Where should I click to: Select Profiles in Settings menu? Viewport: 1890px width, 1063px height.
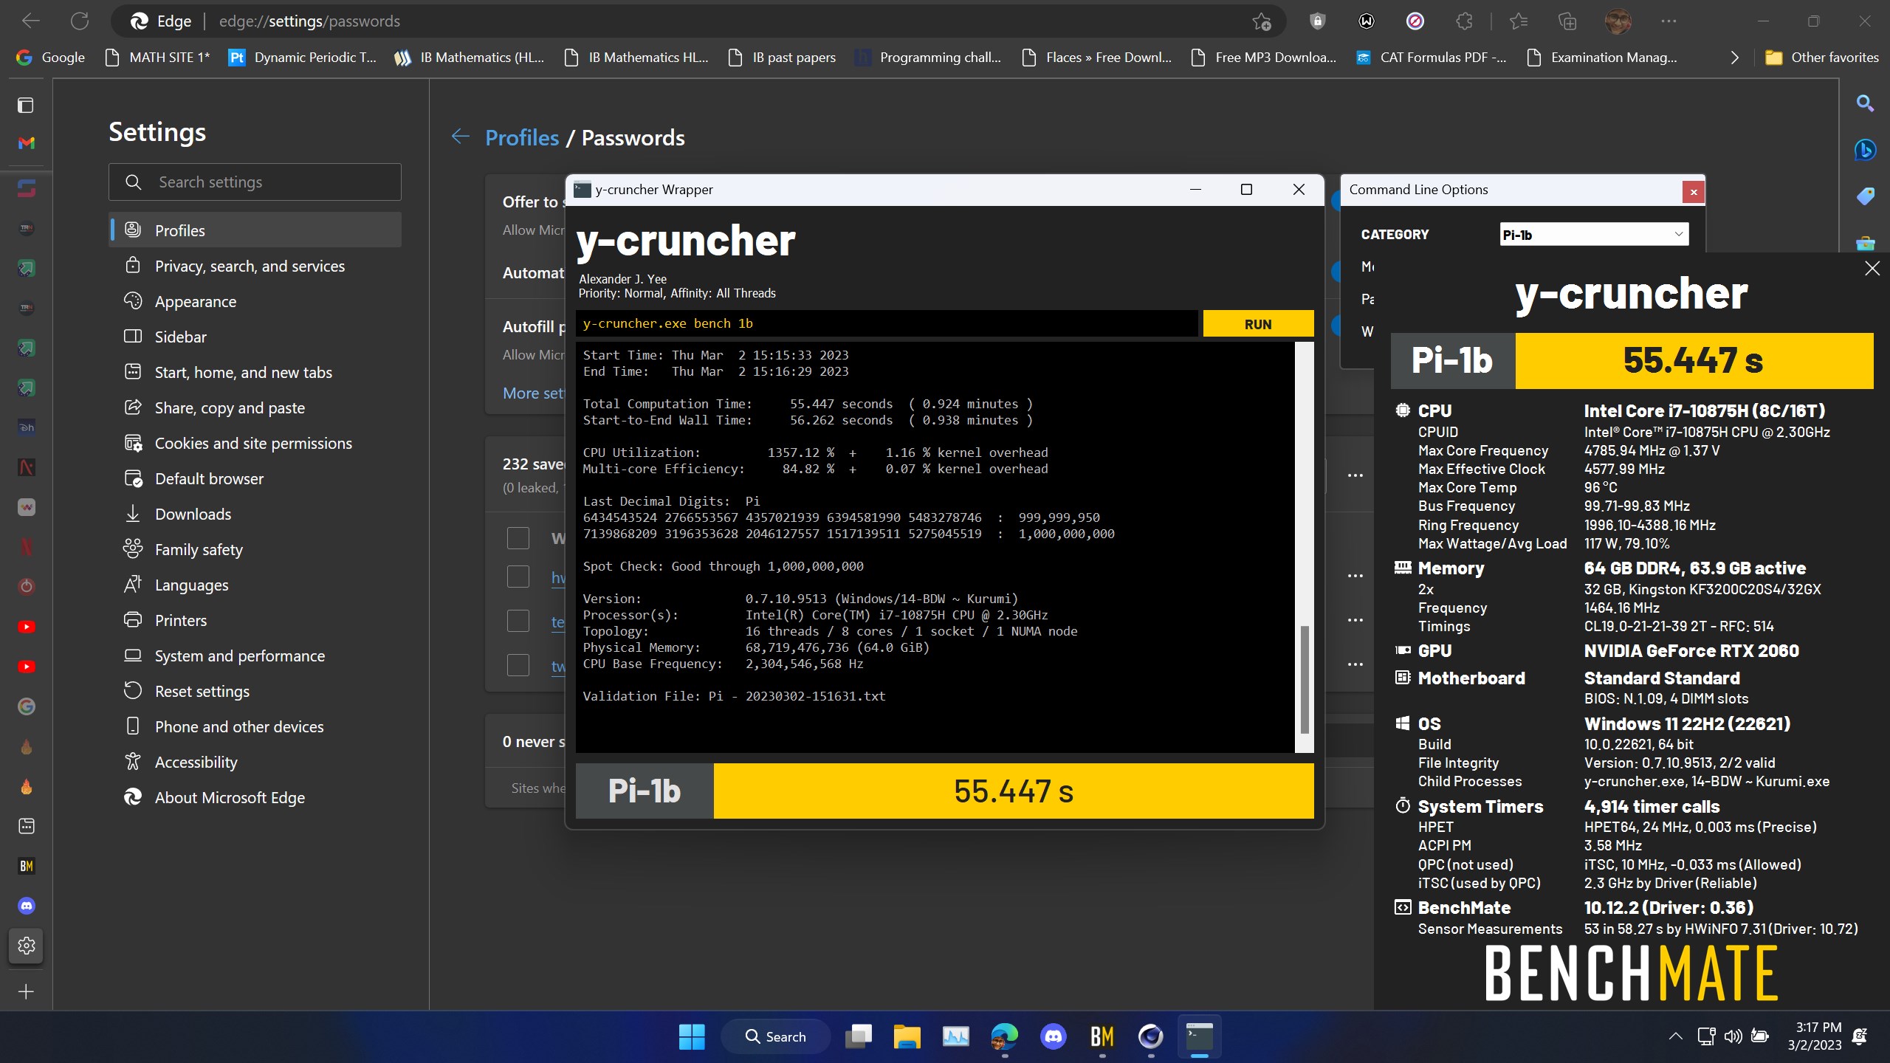click(255, 230)
